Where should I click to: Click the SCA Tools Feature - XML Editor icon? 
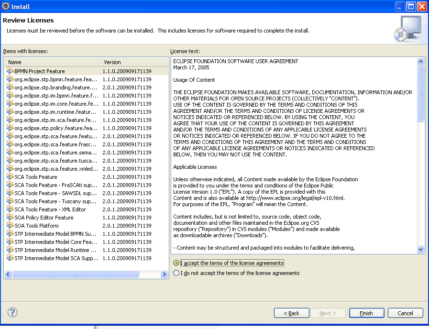tap(10, 209)
